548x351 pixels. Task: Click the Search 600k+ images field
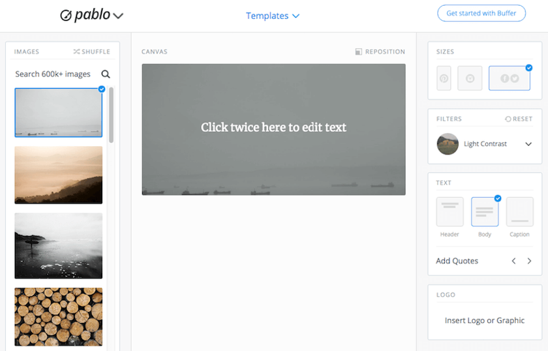(53, 74)
